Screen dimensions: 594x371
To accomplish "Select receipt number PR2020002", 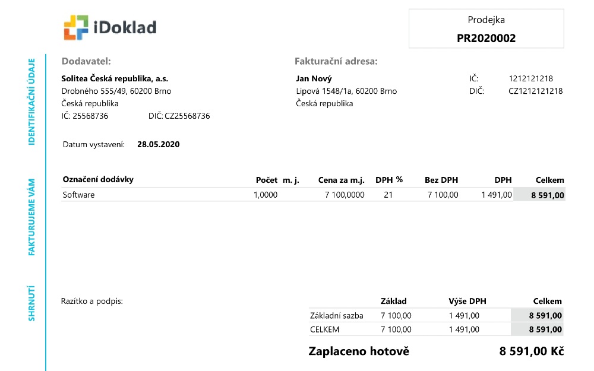I will pos(486,38).
